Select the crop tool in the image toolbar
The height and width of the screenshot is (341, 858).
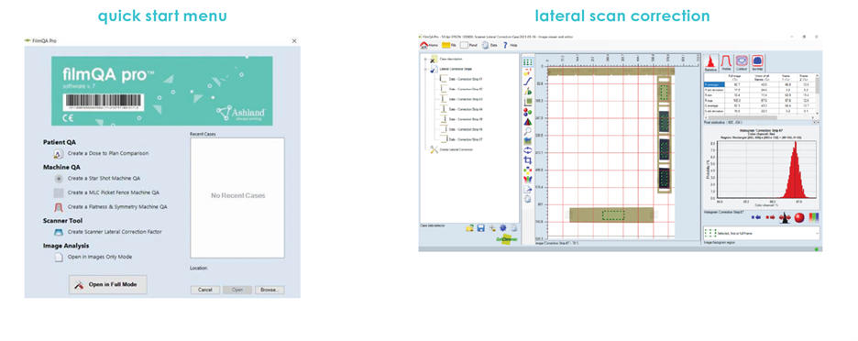coord(527,160)
